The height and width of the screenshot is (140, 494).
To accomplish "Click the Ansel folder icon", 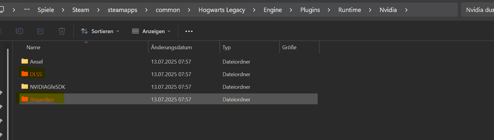I will click(25, 61).
